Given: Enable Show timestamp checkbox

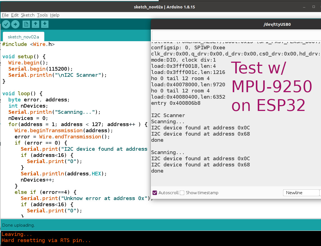Looking at the screenshot, I should pyautogui.click(x=182, y=193).
